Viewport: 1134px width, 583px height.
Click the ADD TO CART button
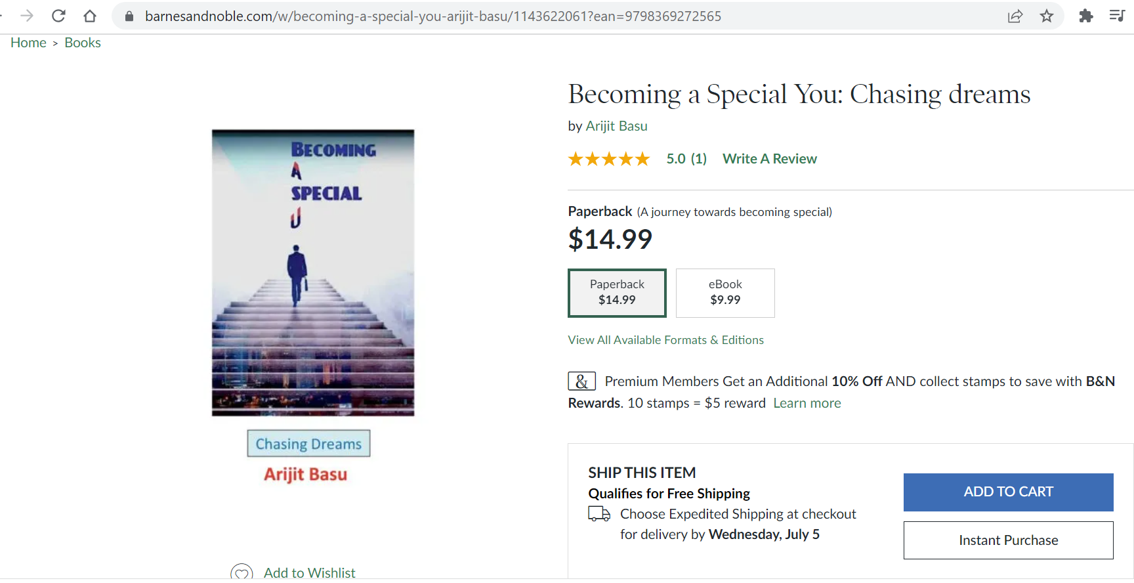(x=1008, y=492)
